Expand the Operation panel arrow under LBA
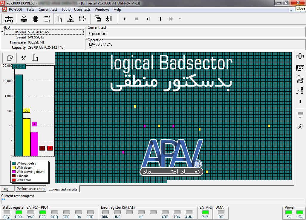This screenshot has height=220, width=306. [x=90, y=47]
